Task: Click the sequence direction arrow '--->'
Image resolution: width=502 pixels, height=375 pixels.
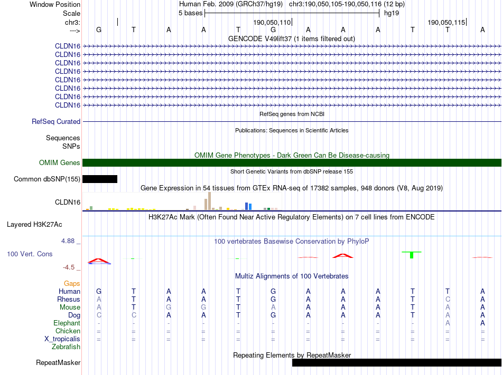Action: click(75, 31)
